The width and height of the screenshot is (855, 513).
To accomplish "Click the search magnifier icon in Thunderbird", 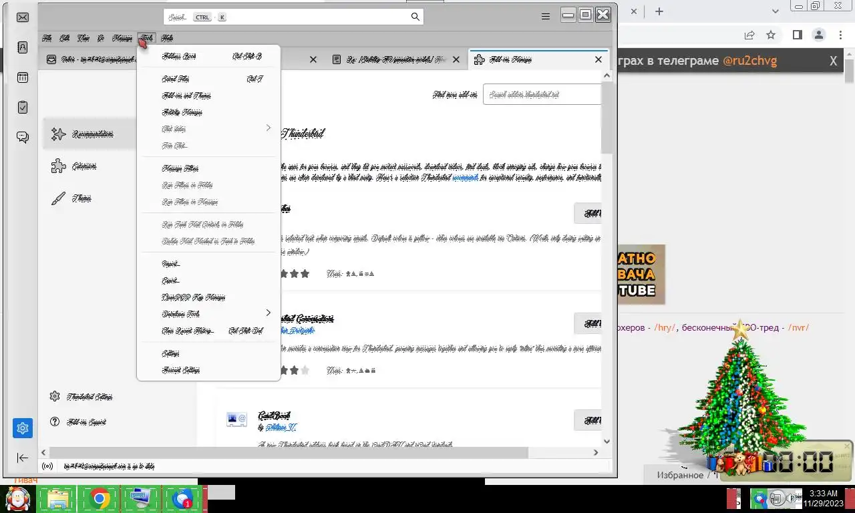I will [x=415, y=17].
